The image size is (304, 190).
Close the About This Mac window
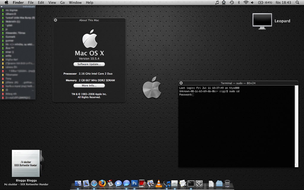coord(56,20)
